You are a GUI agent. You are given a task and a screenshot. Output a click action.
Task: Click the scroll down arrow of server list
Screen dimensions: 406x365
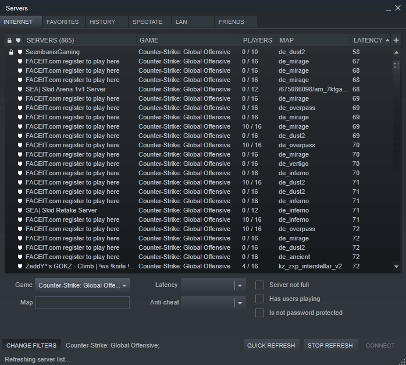click(x=397, y=267)
